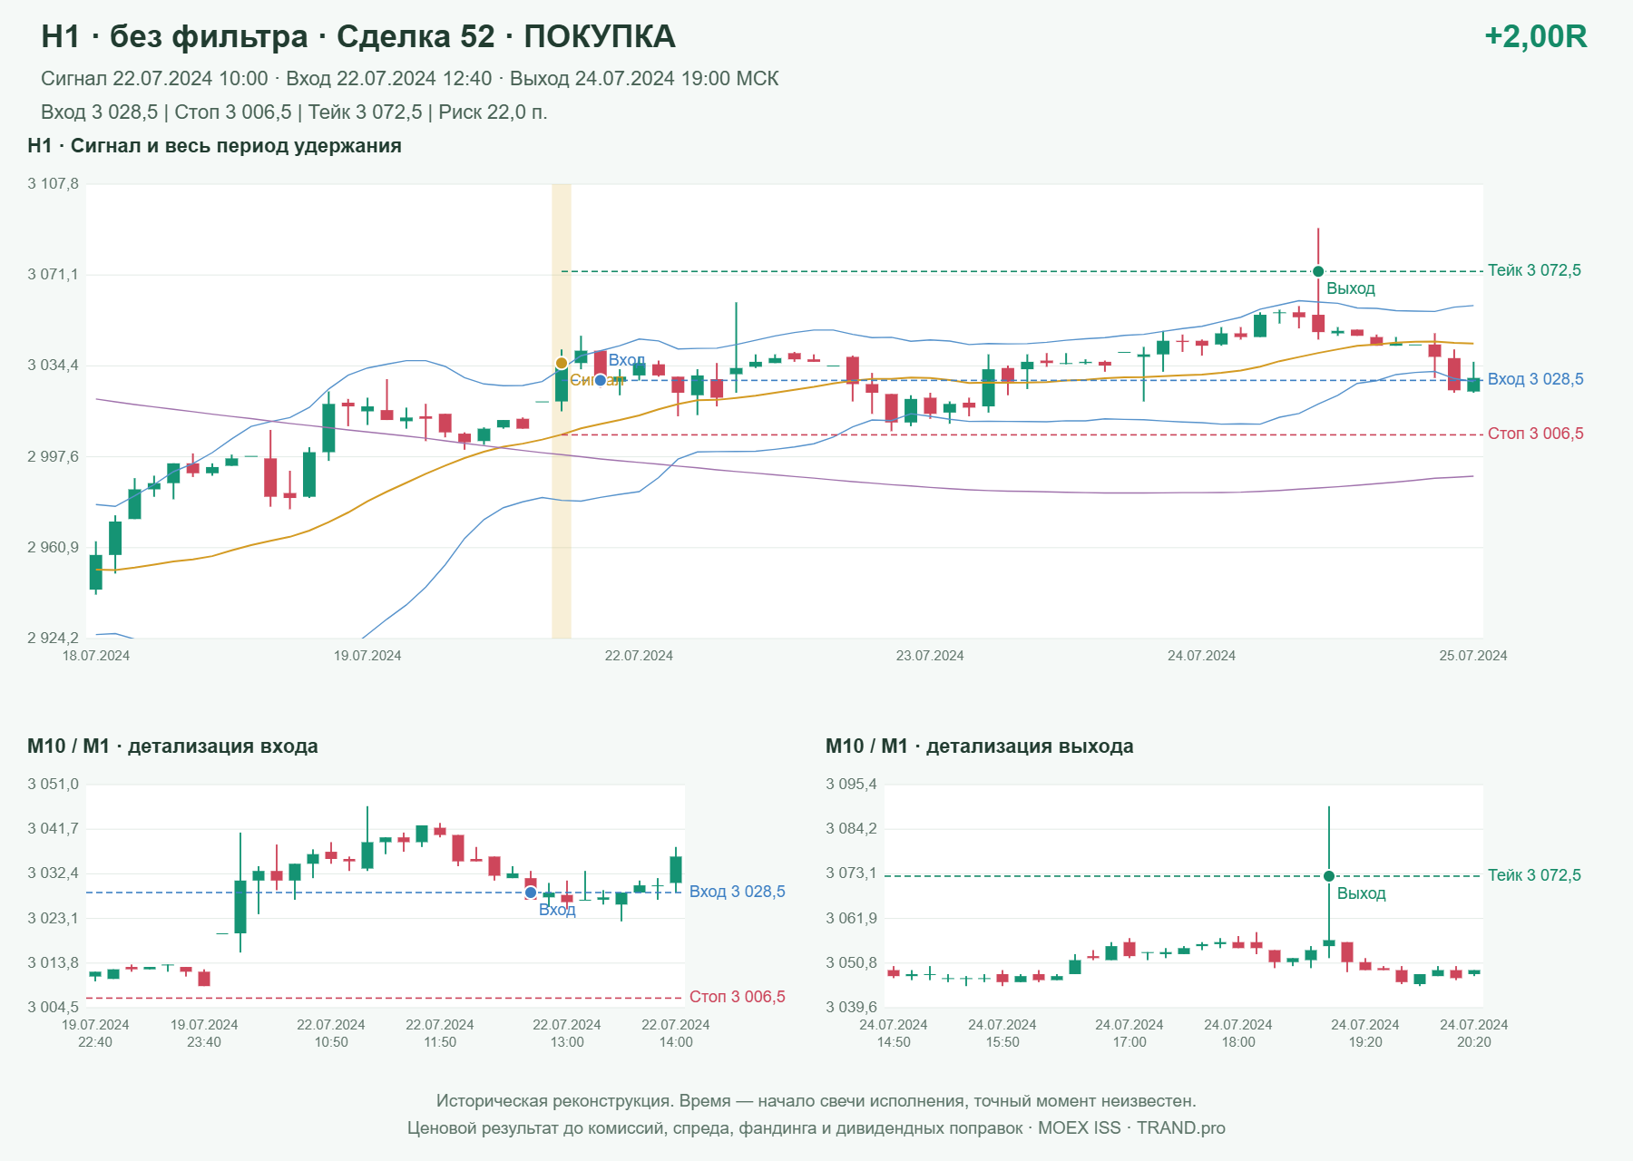Click 'Тейк 3 072,5' label in exit detail chart

pos(1534,875)
